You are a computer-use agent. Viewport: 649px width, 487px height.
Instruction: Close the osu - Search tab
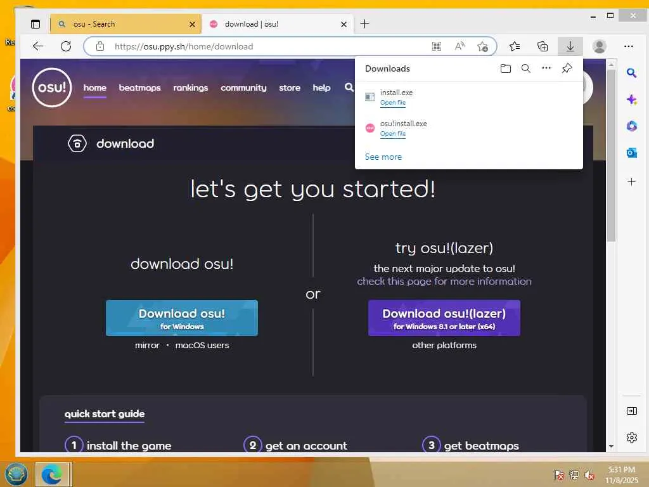pos(192,25)
